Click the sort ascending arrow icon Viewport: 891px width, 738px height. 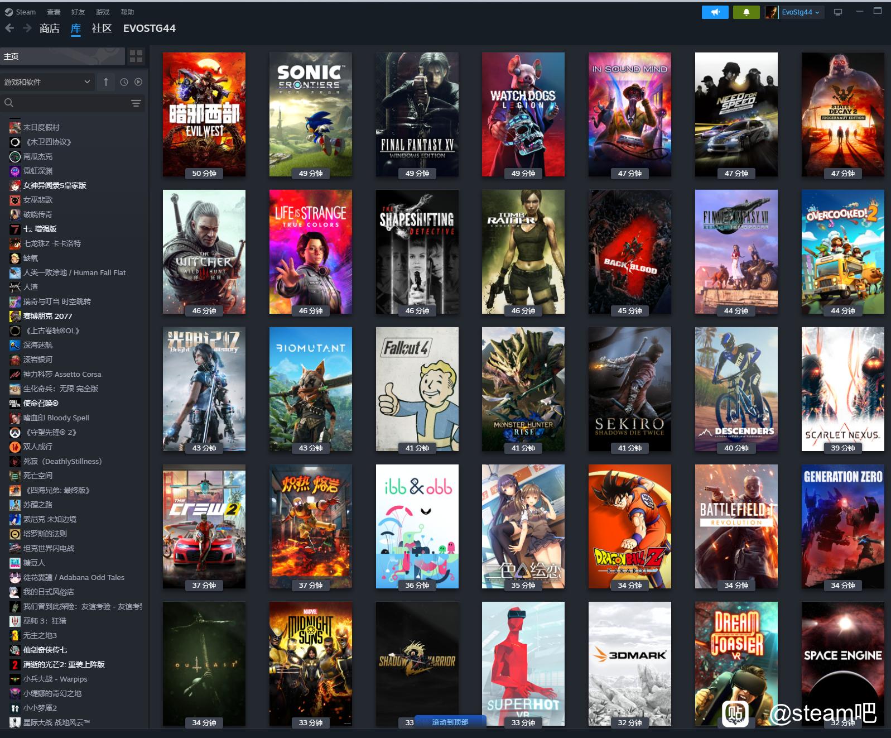[105, 82]
